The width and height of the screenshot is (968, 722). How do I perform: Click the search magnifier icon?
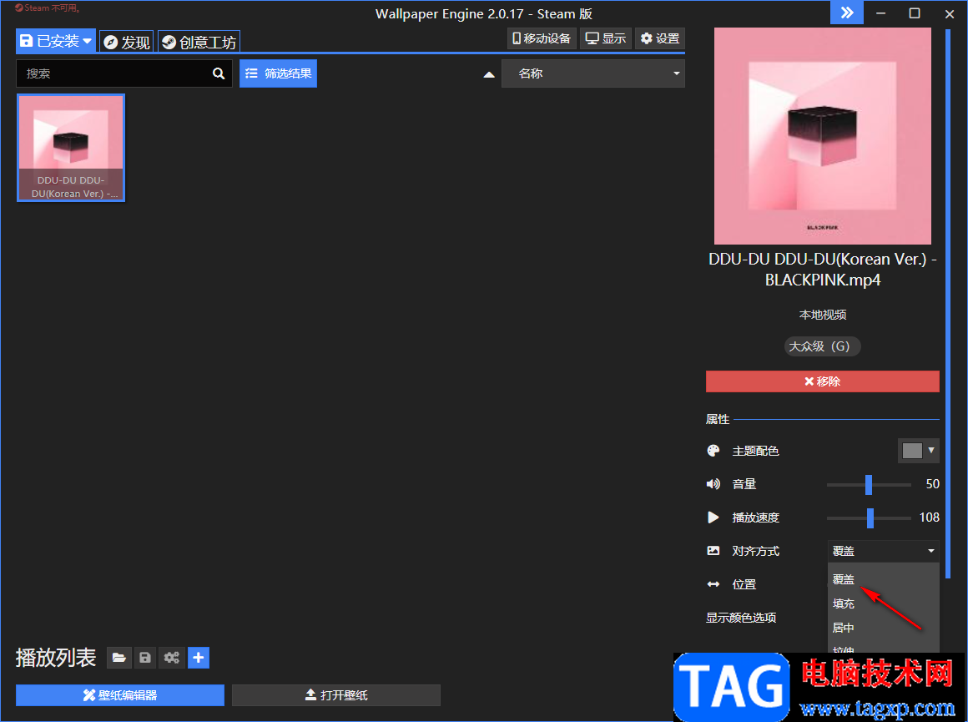point(219,73)
